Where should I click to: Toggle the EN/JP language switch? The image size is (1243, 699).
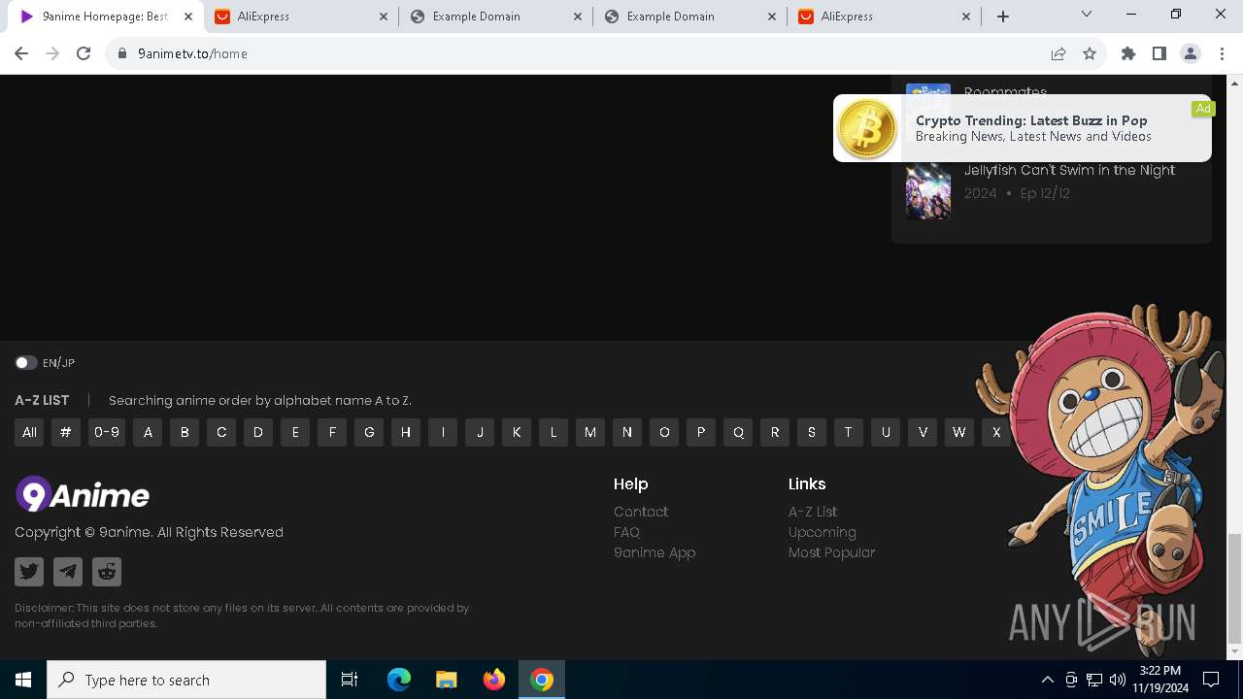[x=26, y=362]
